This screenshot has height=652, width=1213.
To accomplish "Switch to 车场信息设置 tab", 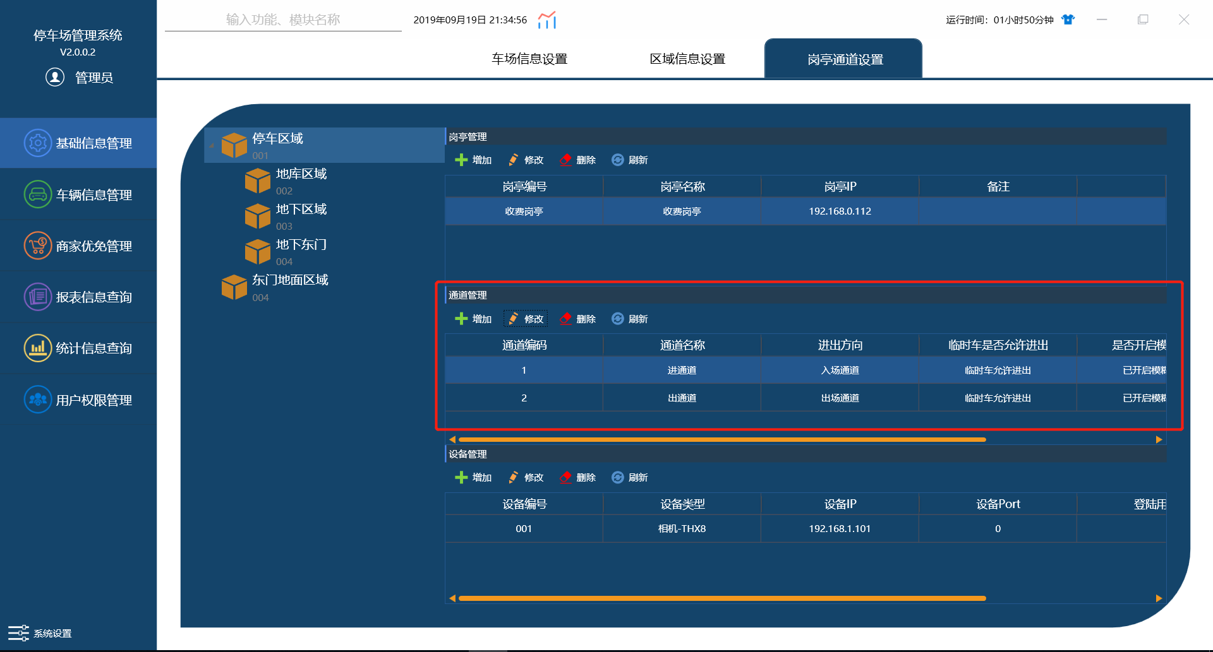I will tap(529, 59).
